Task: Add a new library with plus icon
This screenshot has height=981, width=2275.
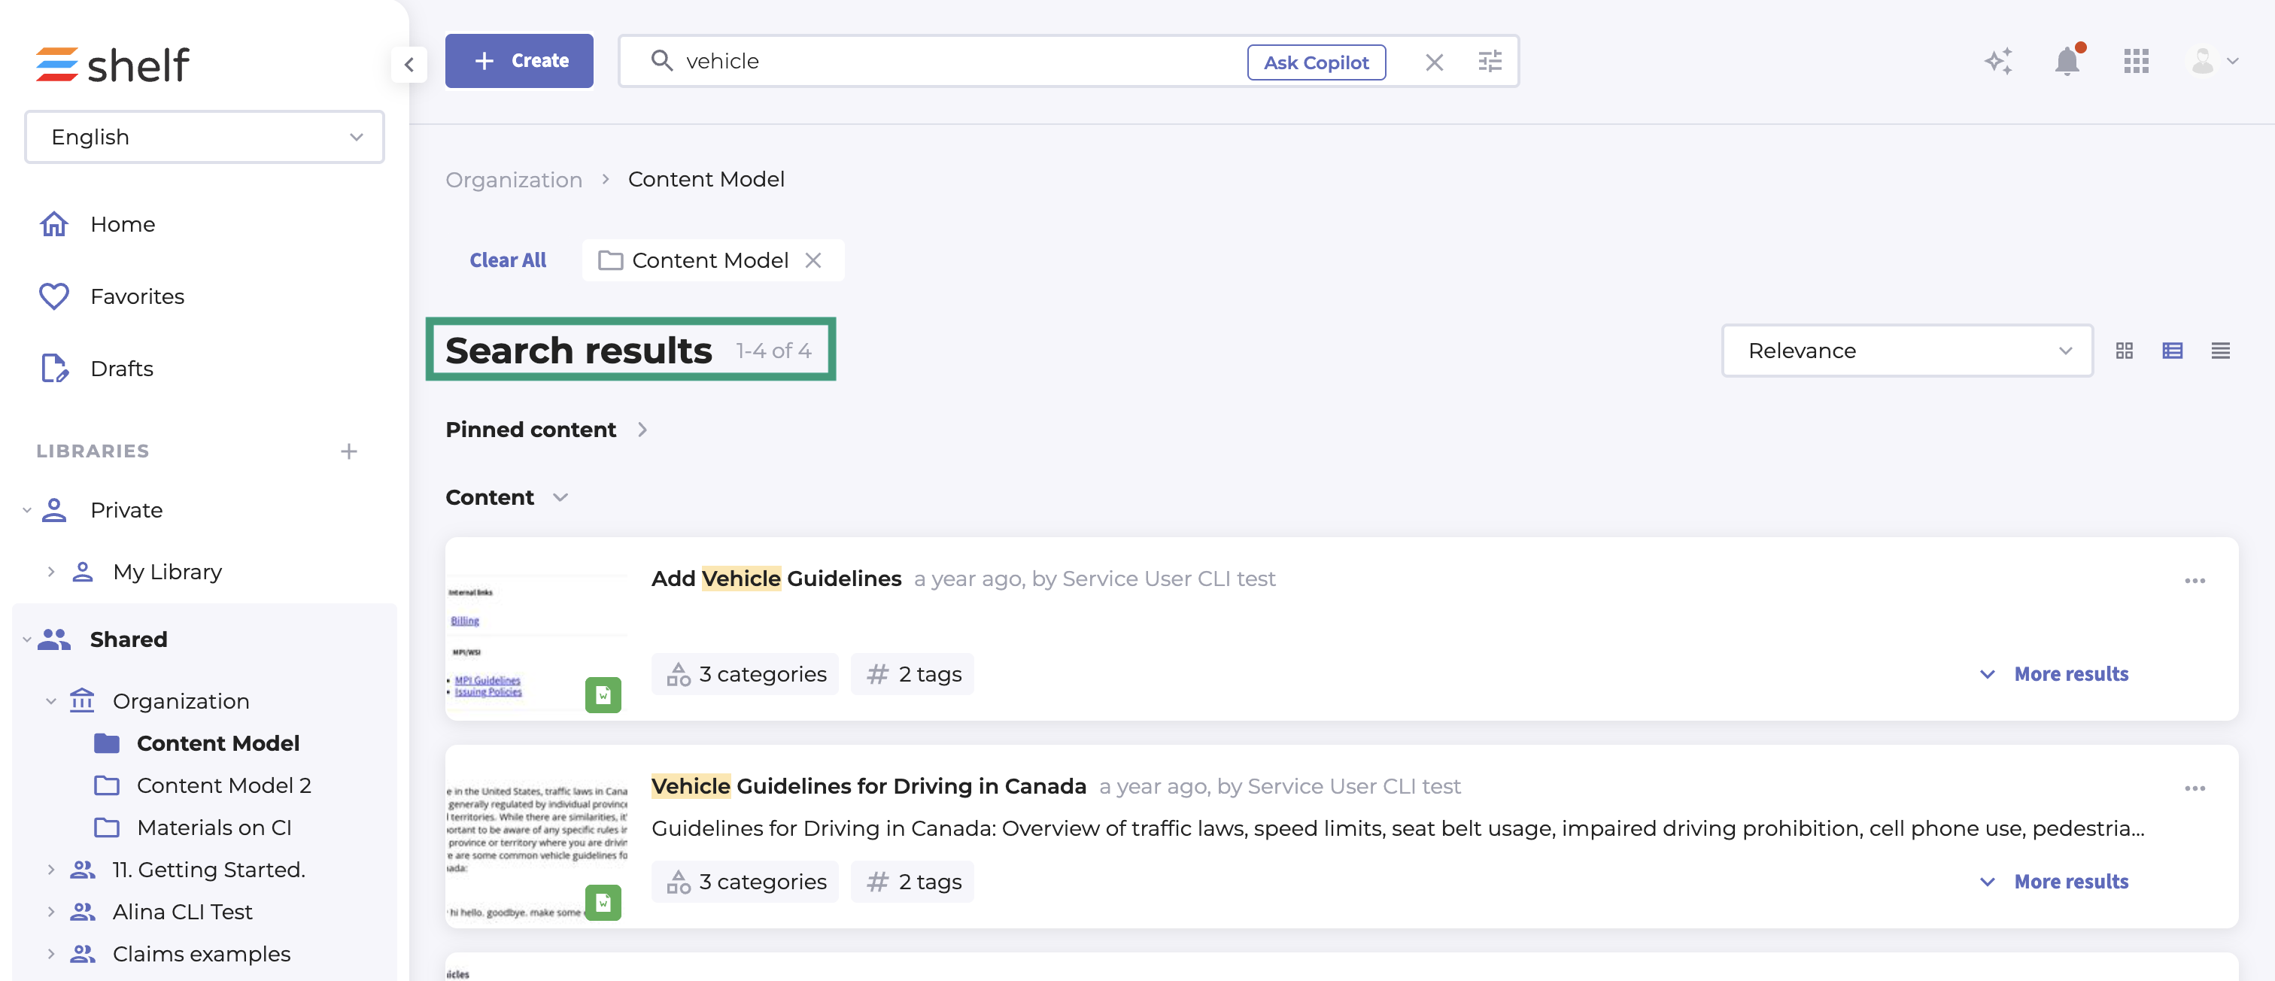Action: pyautogui.click(x=349, y=451)
